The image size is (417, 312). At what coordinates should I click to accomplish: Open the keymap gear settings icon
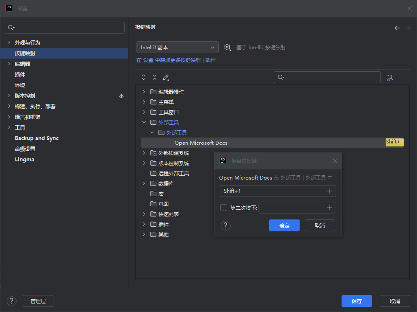[x=228, y=48]
